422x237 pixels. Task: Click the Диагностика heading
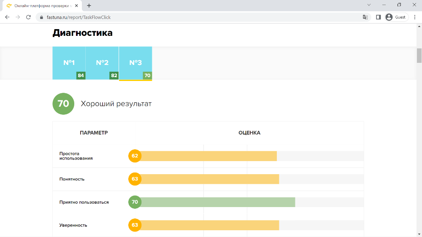click(x=82, y=33)
